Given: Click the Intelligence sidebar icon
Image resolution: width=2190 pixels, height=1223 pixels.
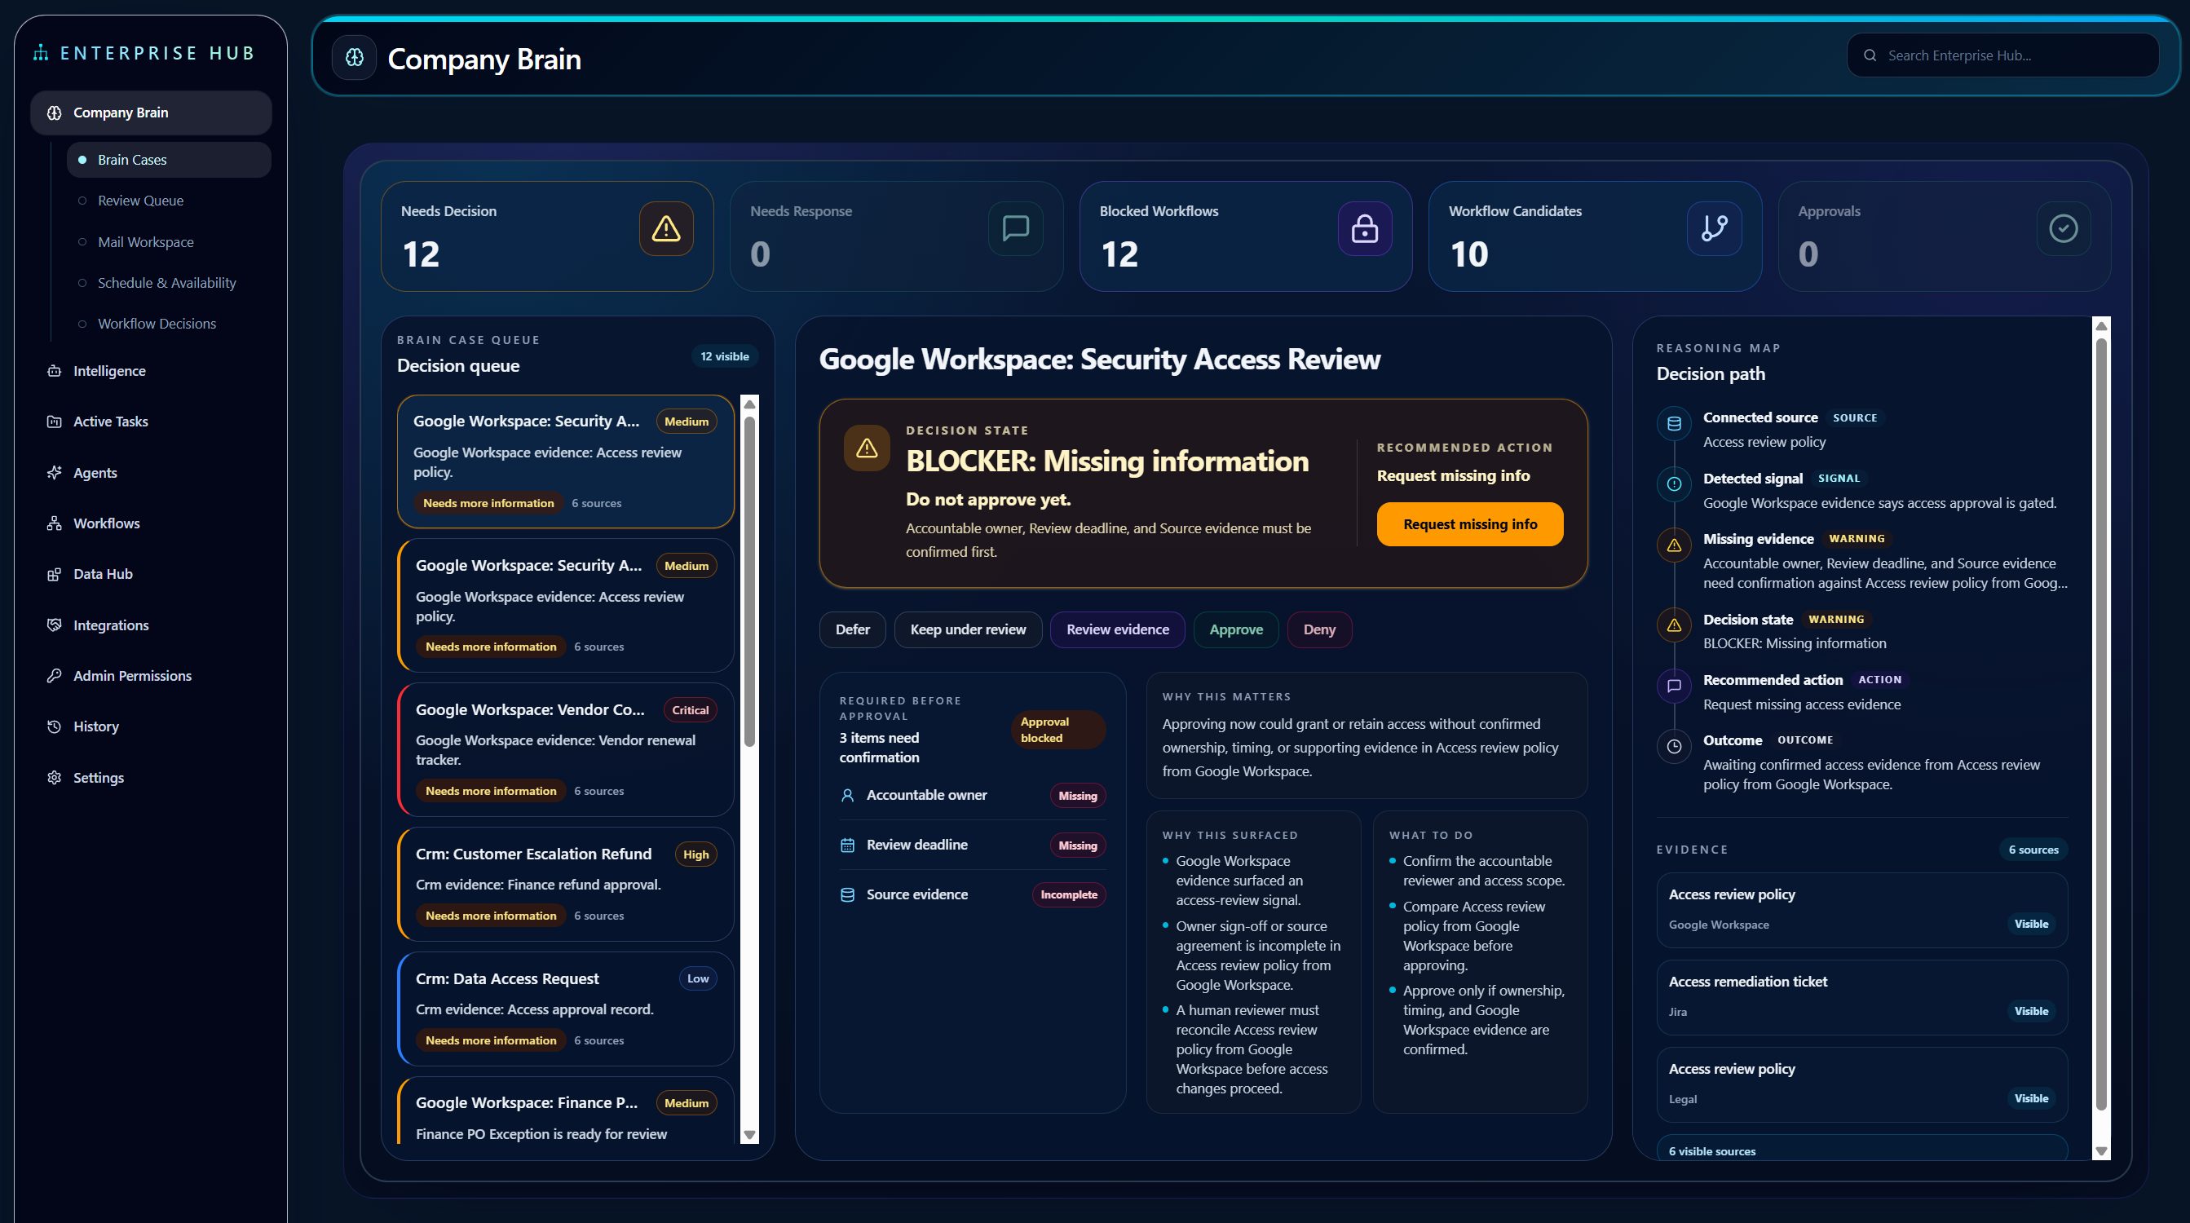Looking at the screenshot, I should 55,370.
